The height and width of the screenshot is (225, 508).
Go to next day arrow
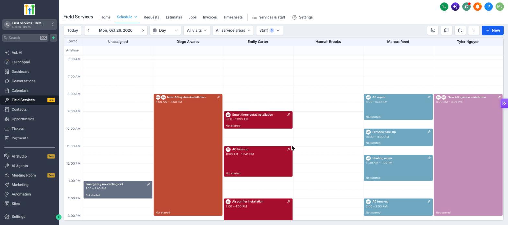(143, 30)
